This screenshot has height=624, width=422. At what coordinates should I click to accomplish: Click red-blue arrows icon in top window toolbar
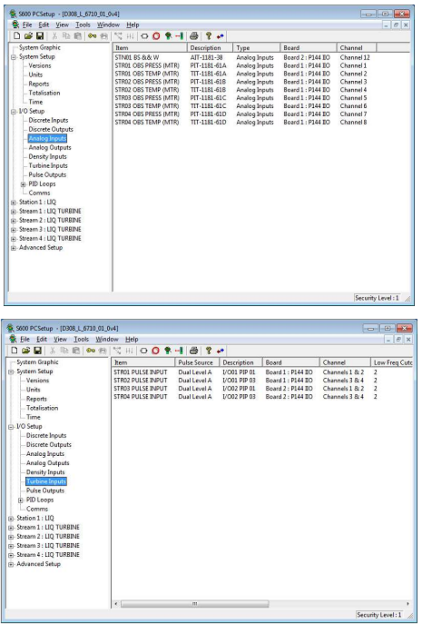pyautogui.click(x=220, y=36)
